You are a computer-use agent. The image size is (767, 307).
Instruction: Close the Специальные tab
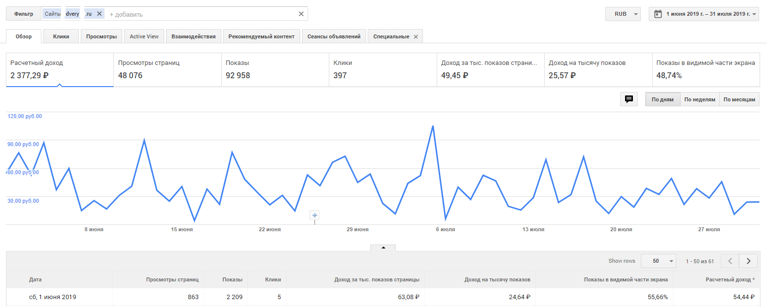(x=416, y=36)
